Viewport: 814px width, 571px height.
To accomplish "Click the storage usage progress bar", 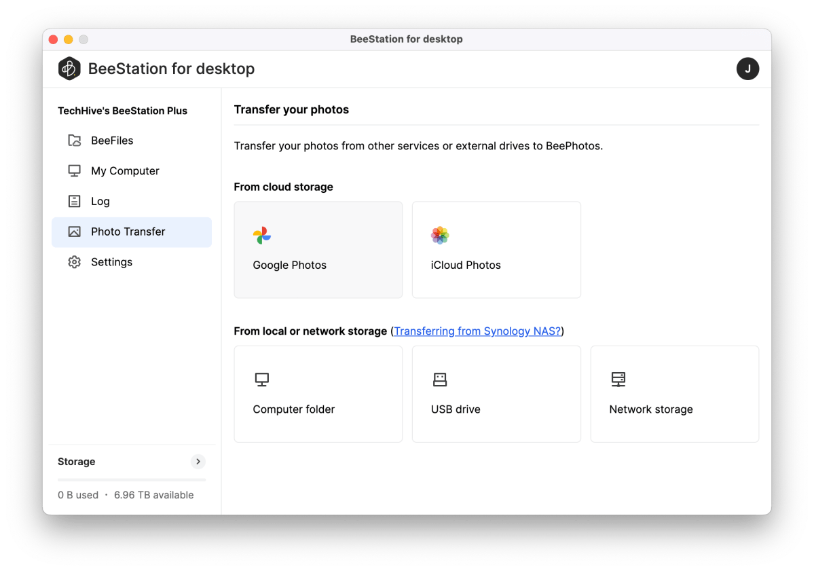I will click(132, 479).
